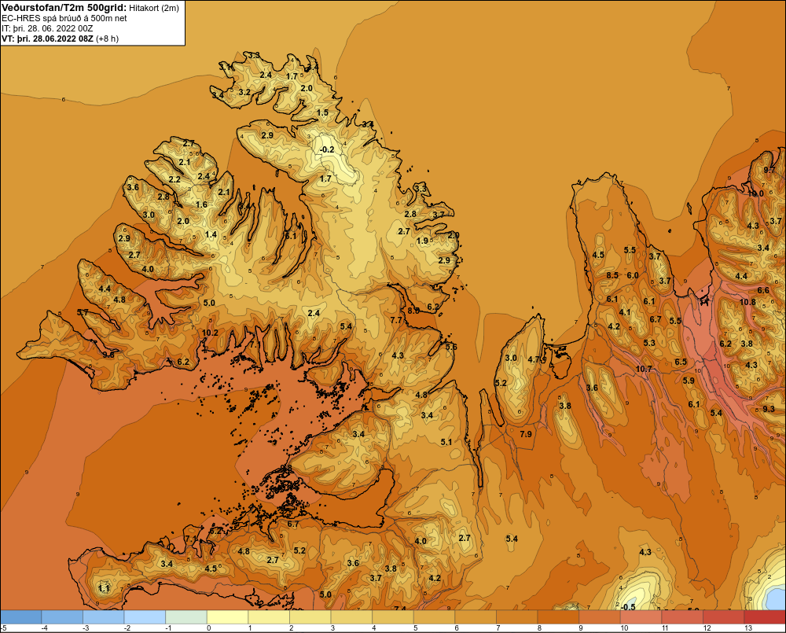Screen dimensions: 786x633
Task: Click the light blue swatch between -2 and -1
Action: pos(145,616)
